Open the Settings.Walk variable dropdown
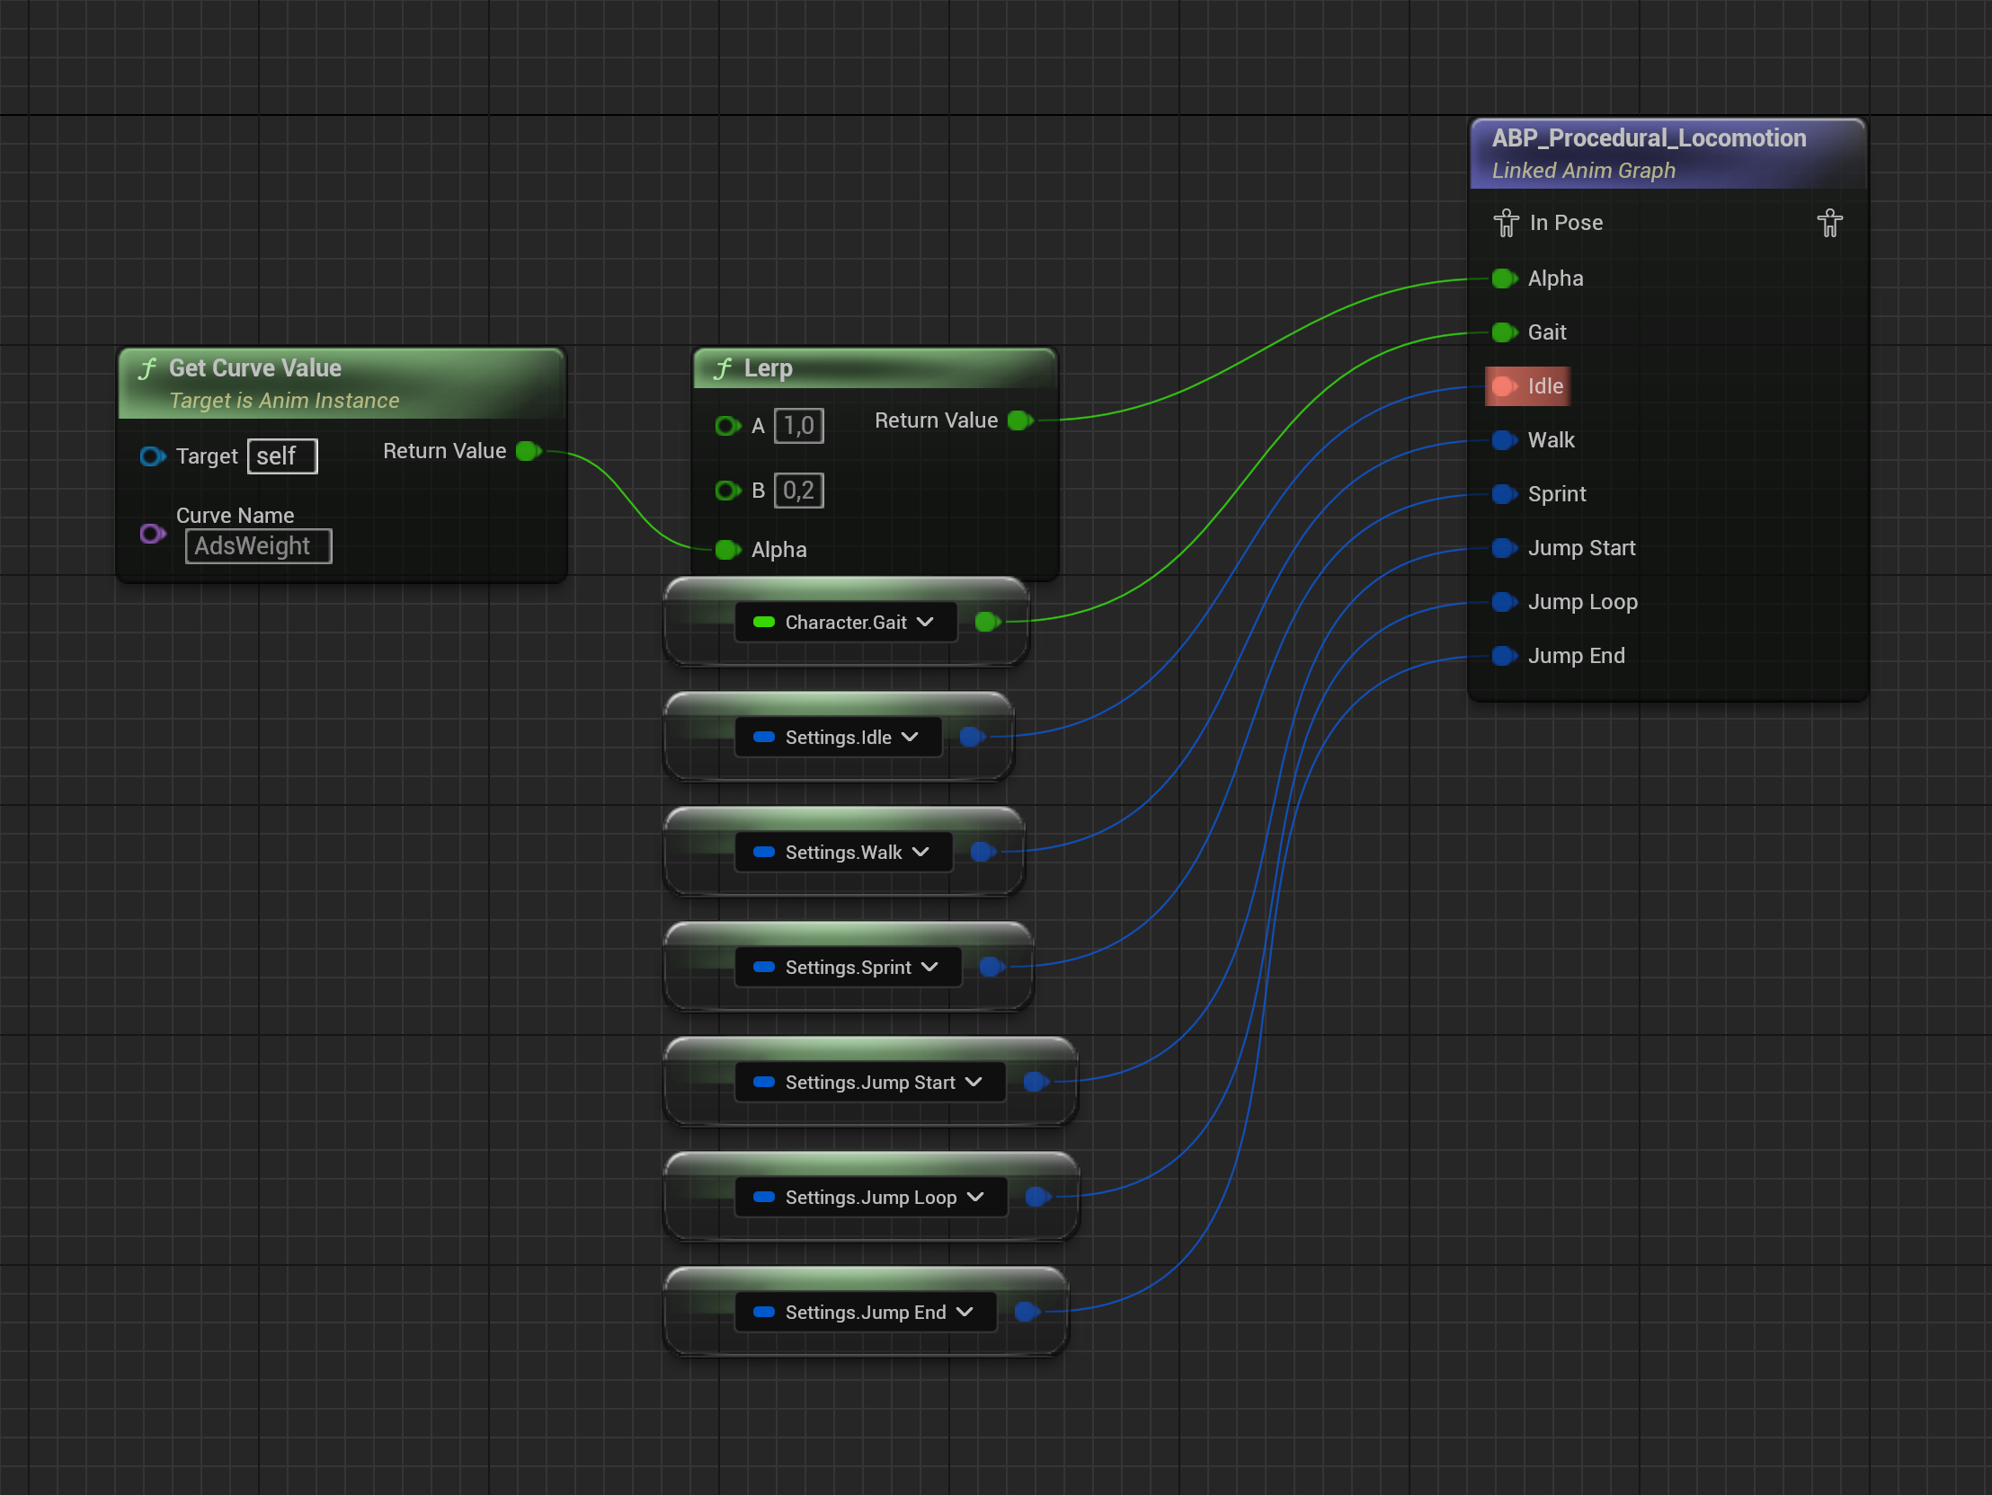Screen dimensions: 1992x1495 [x=844, y=853]
